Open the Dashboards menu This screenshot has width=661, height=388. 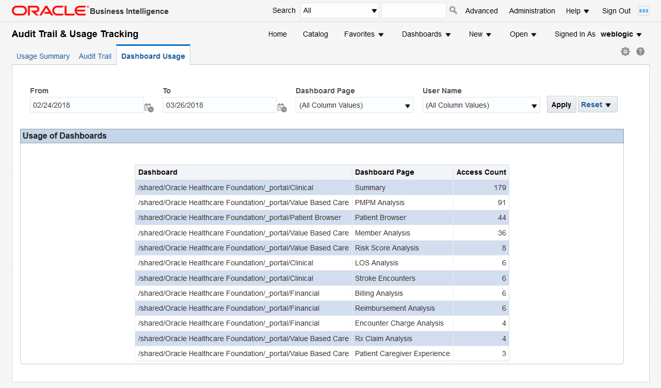pyautogui.click(x=426, y=34)
